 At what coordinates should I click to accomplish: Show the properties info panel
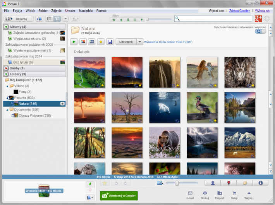(x=261, y=183)
